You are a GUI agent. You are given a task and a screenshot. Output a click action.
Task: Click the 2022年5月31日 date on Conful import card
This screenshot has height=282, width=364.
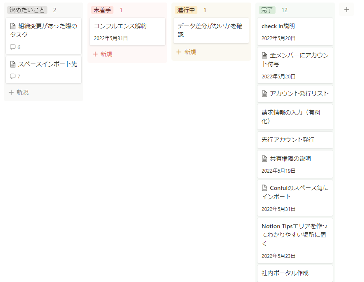point(279,209)
